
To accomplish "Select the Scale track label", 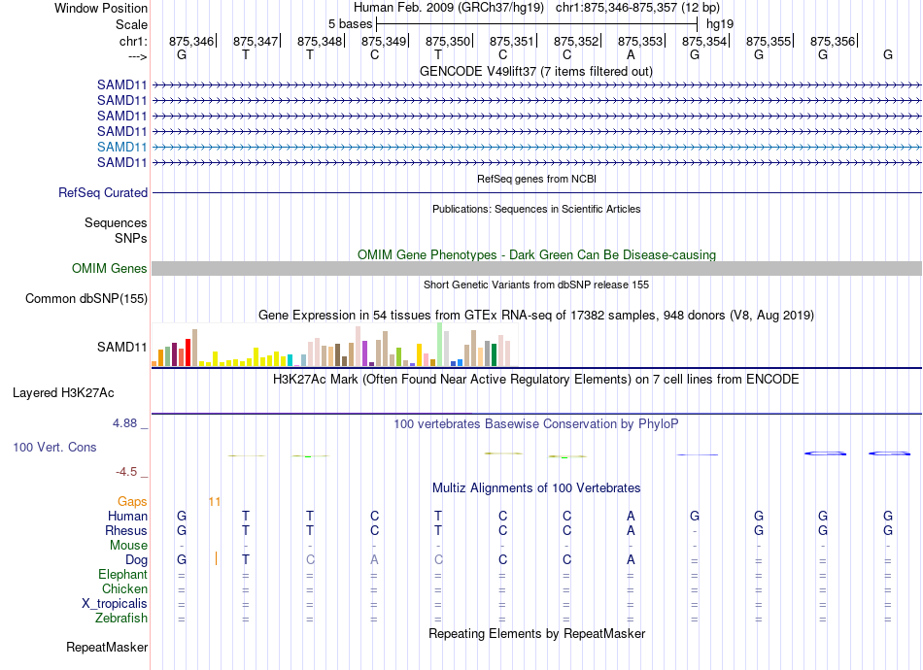I will [x=131, y=24].
